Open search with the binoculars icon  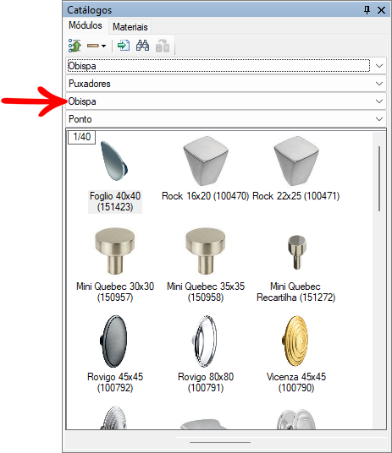pyautogui.click(x=143, y=46)
